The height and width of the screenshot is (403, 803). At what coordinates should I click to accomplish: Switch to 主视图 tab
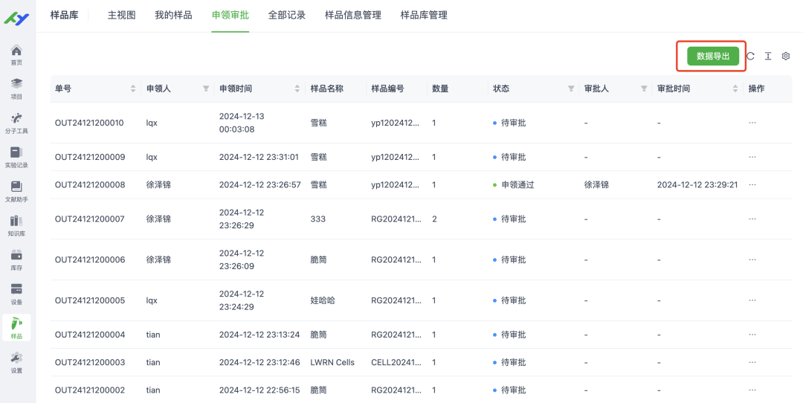pyautogui.click(x=121, y=16)
